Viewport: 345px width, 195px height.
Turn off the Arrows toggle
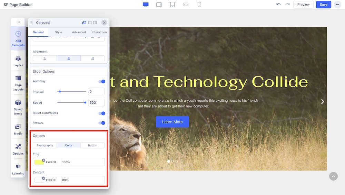coord(102,123)
